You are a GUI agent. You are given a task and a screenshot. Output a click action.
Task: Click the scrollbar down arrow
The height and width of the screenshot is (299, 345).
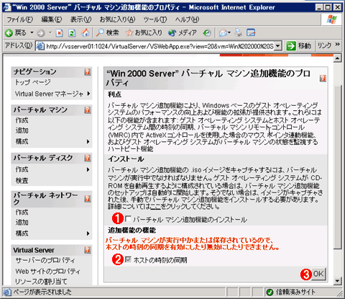pyautogui.click(x=338, y=281)
